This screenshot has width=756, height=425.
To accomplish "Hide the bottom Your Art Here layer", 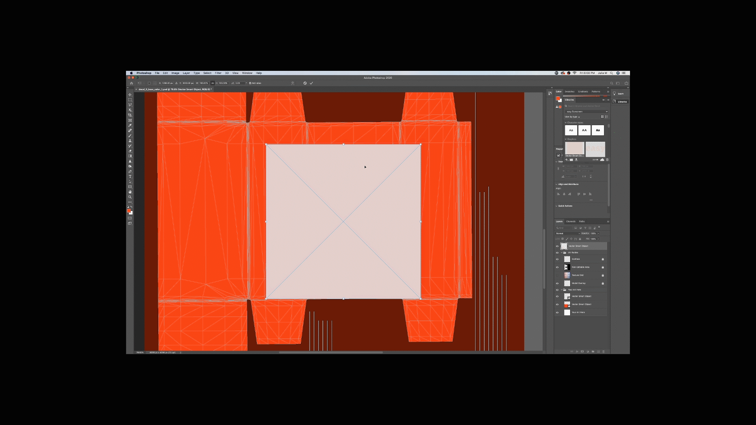I will [x=557, y=312].
